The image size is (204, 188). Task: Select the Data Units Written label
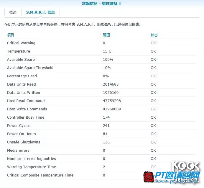[24, 92]
